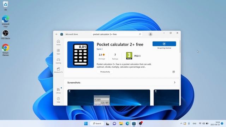Click the 7 Ratings count

[x=115, y=56]
